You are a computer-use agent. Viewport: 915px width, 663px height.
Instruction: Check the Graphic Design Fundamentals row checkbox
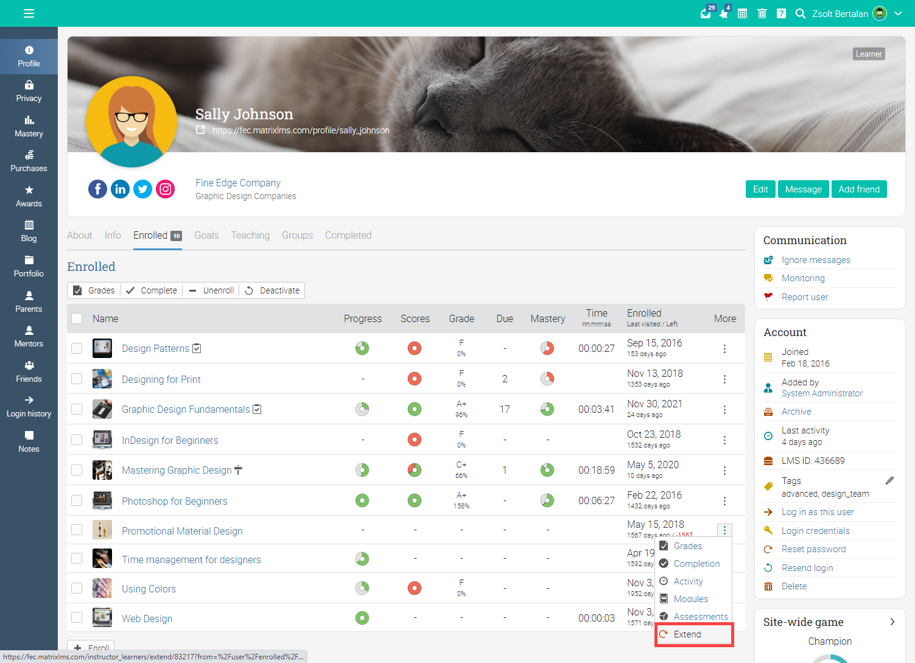point(77,409)
